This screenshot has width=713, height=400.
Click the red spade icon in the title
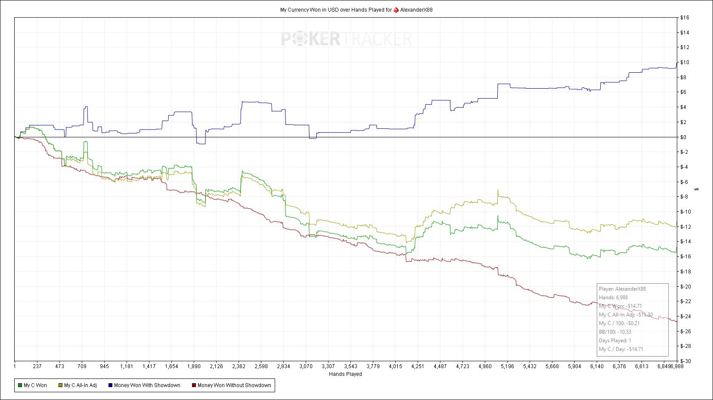[x=396, y=10]
